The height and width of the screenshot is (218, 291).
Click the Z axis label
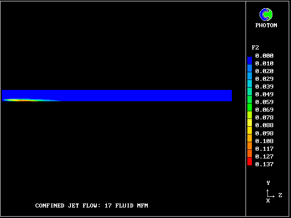[x=280, y=195]
